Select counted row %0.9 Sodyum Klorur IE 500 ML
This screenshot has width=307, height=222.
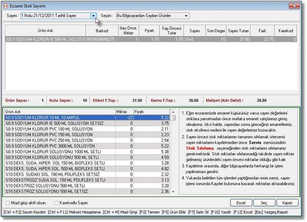(x=45, y=39)
